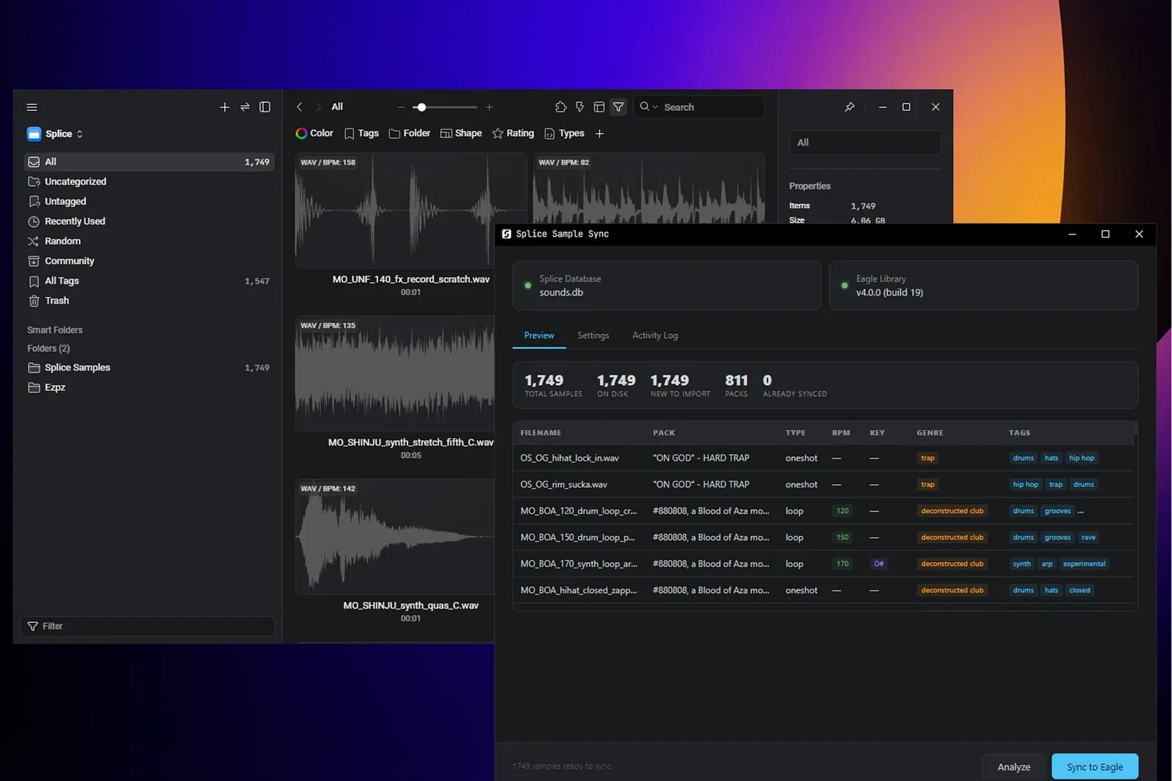Click the closed tag chip
1172x781 pixels.
click(x=1080, y=590)
